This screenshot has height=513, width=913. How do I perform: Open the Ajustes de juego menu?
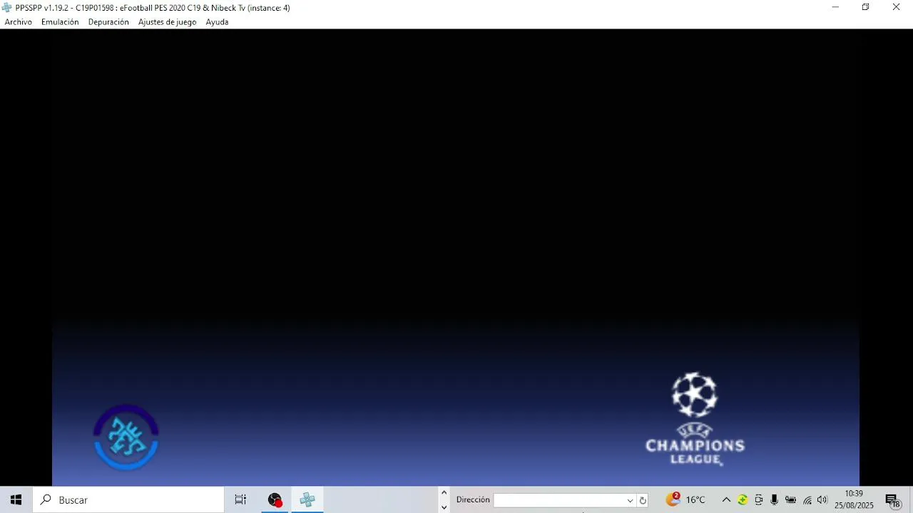167,22
